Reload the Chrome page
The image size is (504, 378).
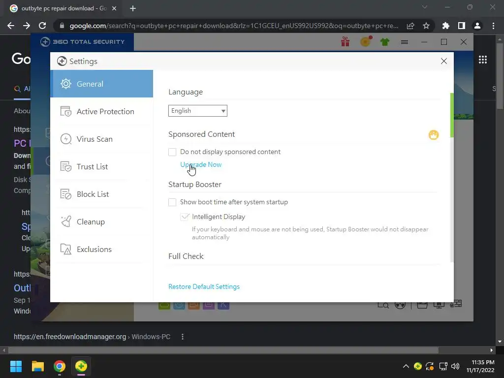click(x=42, y=26)
